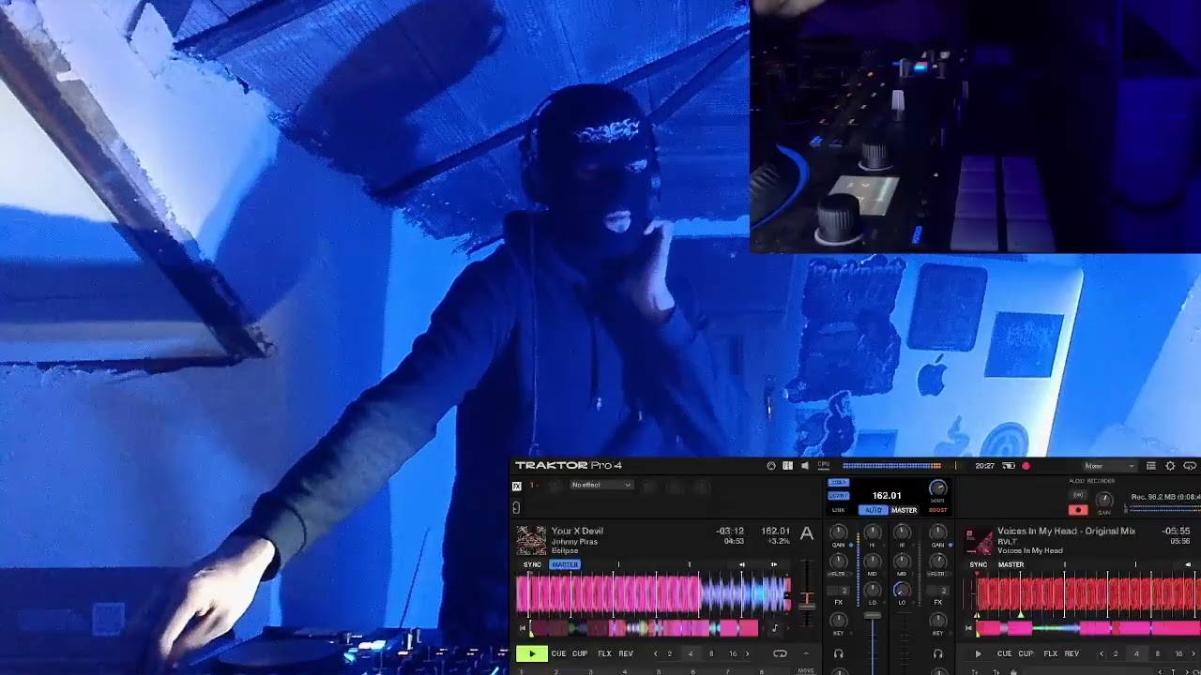The image size is (1201, 675).
Task: Set Deck A loop size to 4
Action: coord(691,653)
